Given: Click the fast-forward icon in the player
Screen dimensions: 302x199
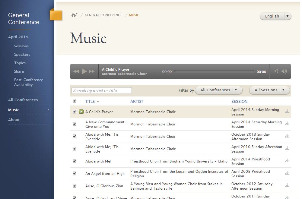Looking at the screenshot, I should pyautogui.click(x=91, y=71).
